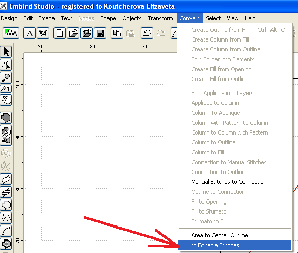Click 'Applique to Column' entry
Screen dimensions: 298x253
coord(235,103)
